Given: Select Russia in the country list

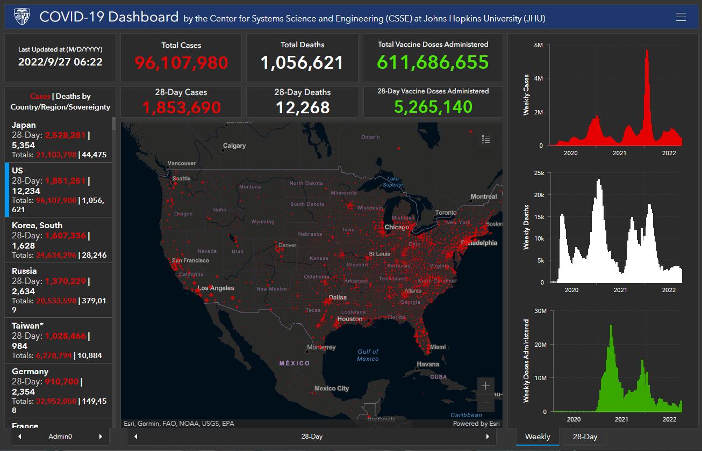Looking at the screenshot, I should [x=59, y=290].
